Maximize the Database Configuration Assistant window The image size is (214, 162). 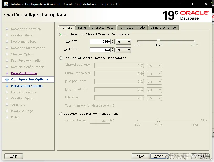(x=194, y=4)
